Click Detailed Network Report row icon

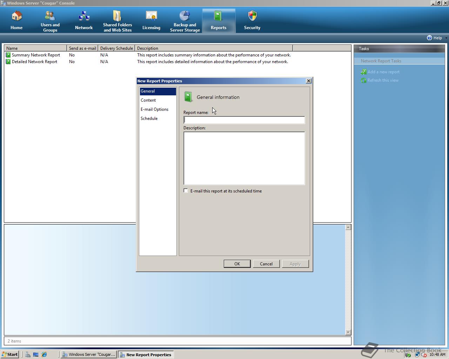(x=8, y=62)
